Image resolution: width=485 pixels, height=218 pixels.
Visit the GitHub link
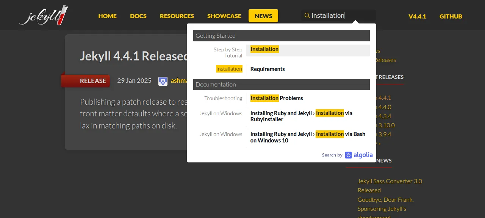coord(451,16)
